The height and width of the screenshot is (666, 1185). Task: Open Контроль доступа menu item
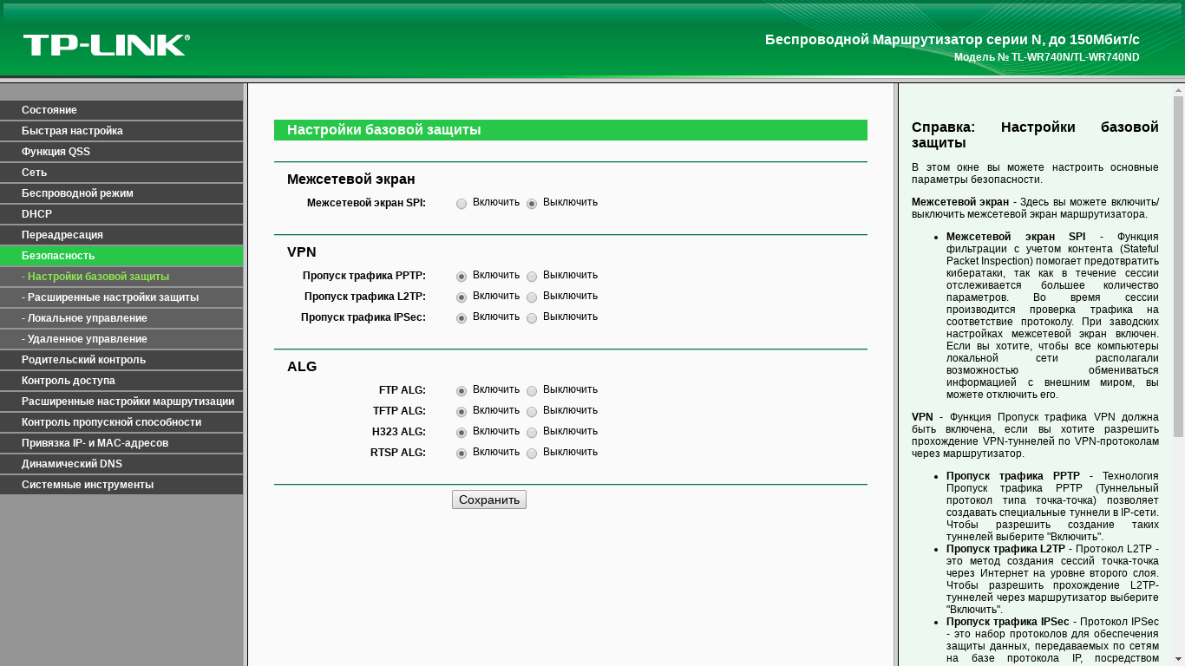(x=121, y=381)
